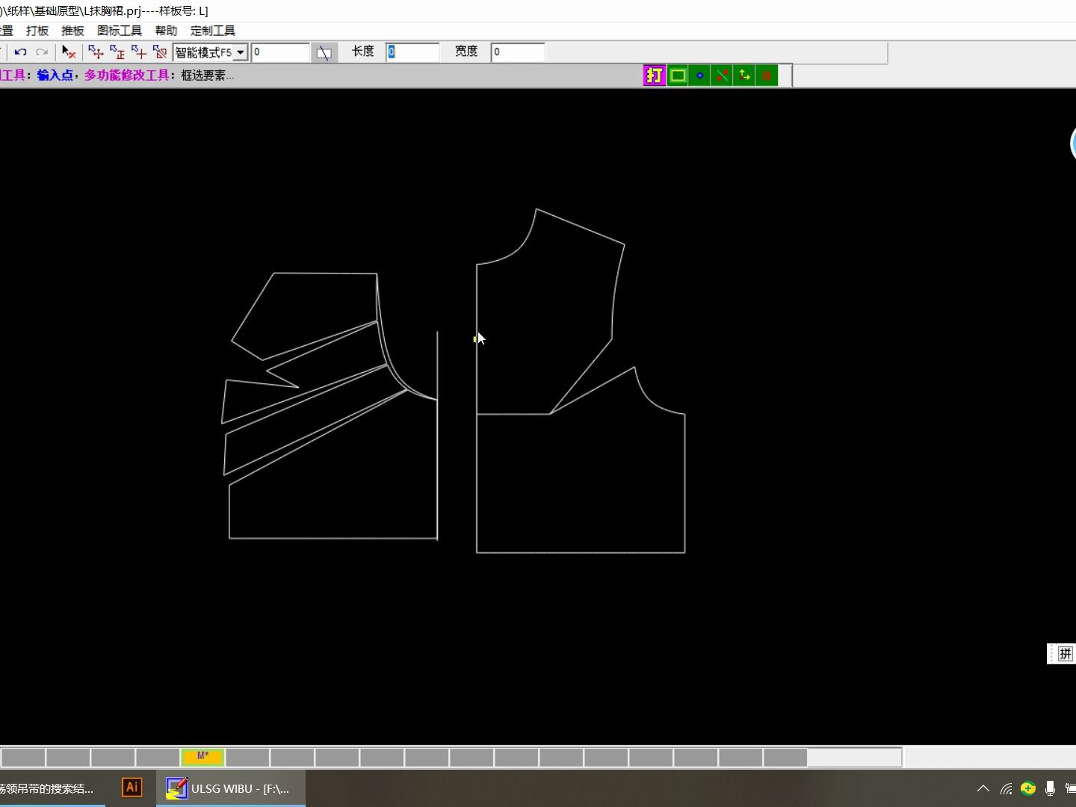Select the snap tool with red four-way arrows
The height and width of the screenshot is (807, 1076).
pyautogui.click(x=96, y=52)
